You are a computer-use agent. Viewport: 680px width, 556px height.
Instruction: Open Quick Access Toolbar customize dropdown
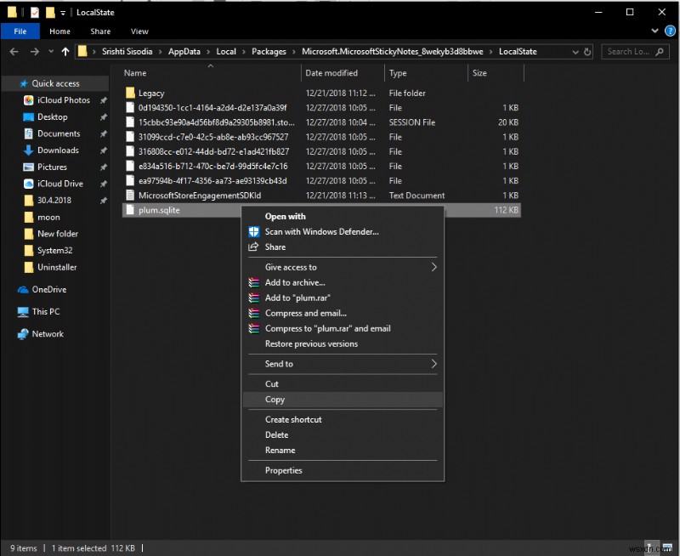[x=63, y=13]
